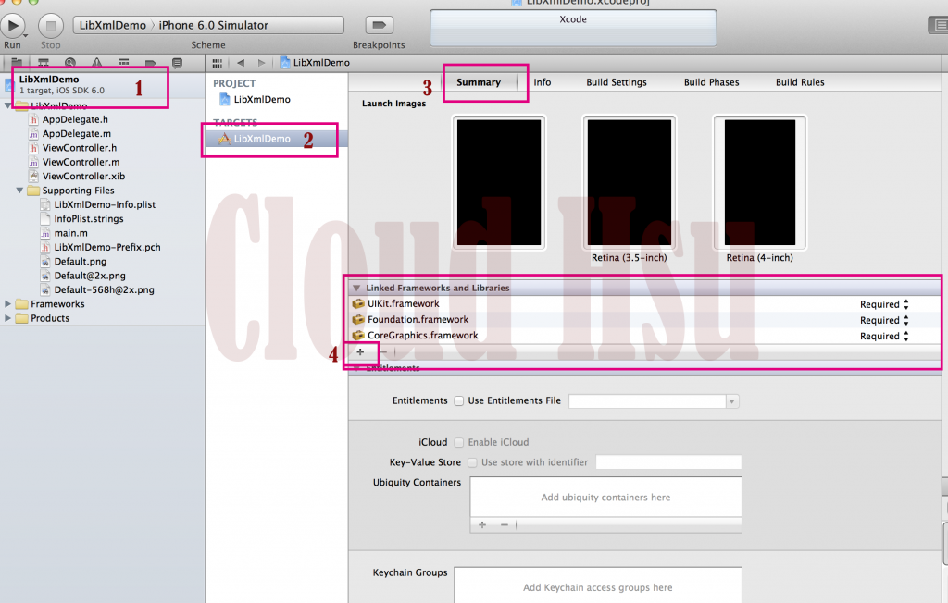Viewport: 948px width, 603px height.
Task: Add a linked framework with plus button
Action: 360,351
